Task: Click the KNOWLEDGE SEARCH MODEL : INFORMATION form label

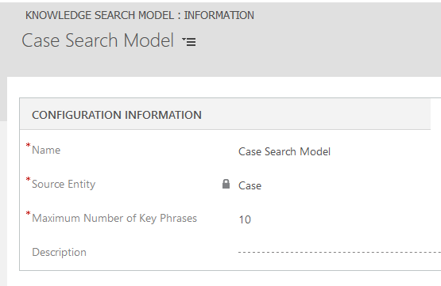Action: [140, 15]
